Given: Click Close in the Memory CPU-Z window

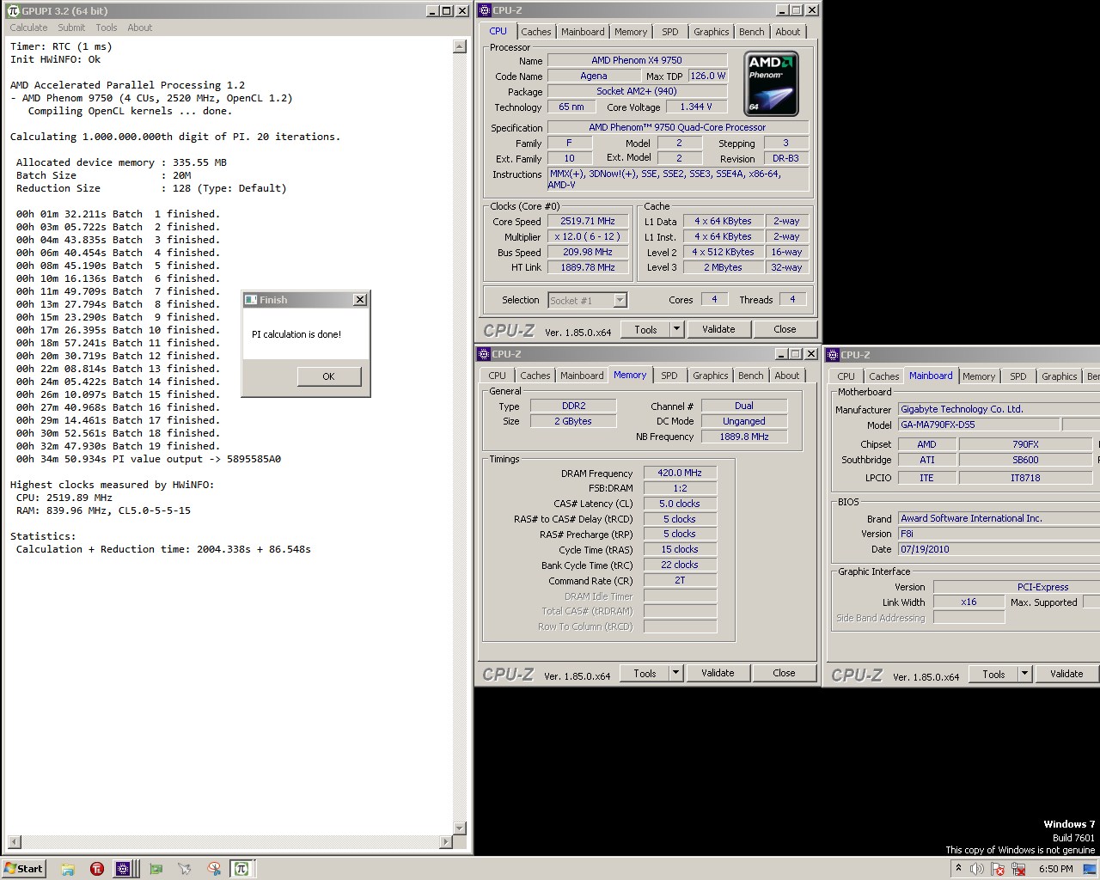Looking at the screenshot, I should (x=784, y=673).
